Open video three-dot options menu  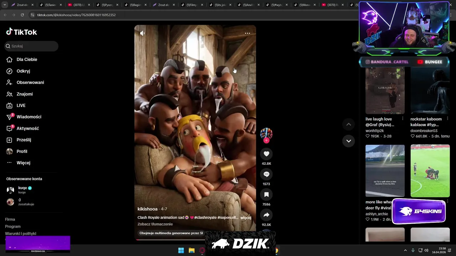[248, 33]
